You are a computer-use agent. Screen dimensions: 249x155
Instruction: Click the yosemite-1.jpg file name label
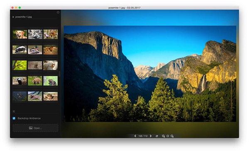pos(24,17)
